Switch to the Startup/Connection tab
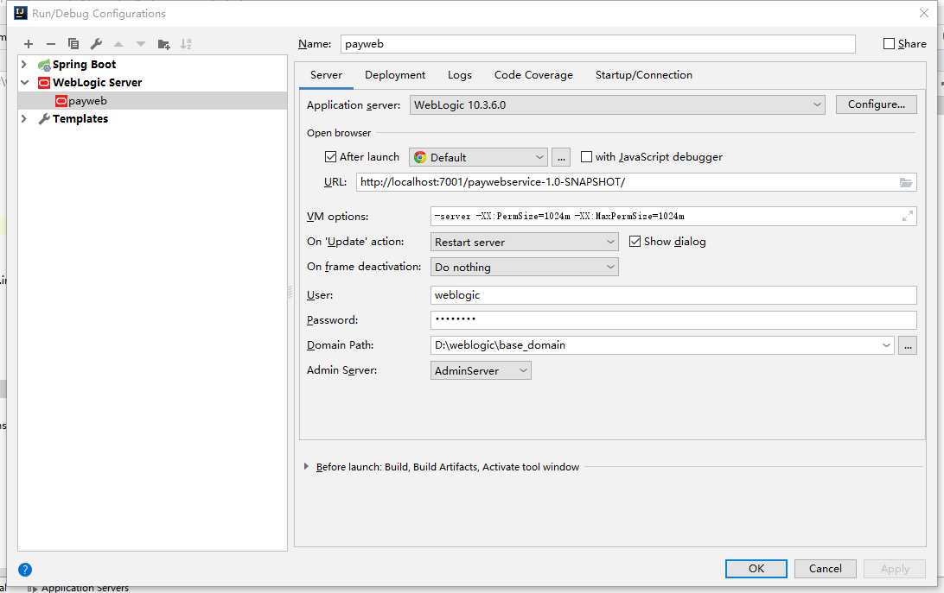Screen dimensions: 944x593 [643, 75]
